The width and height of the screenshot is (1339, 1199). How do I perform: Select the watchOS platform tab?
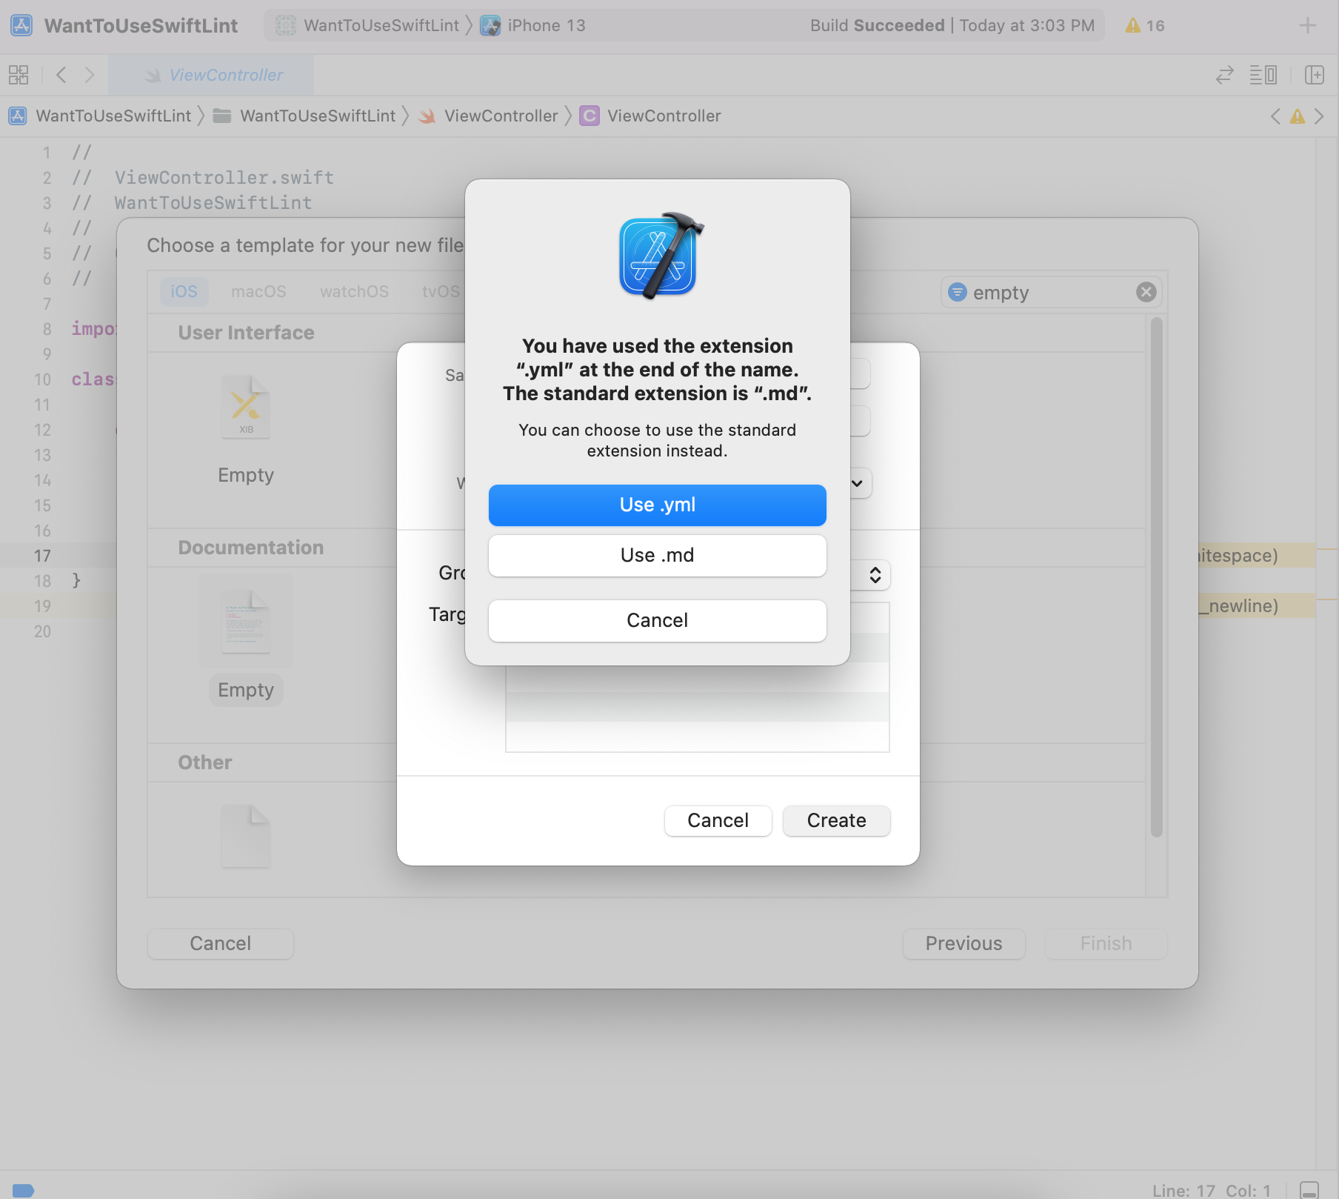(x=354, y=291)
